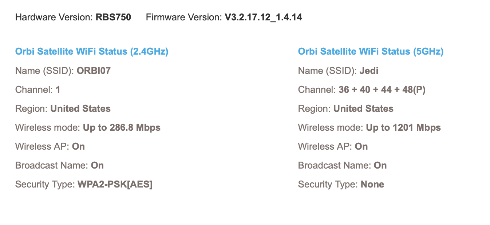490x225 pixels.
Task: Click the Jedi SSID name
Action: pos(369,71)
